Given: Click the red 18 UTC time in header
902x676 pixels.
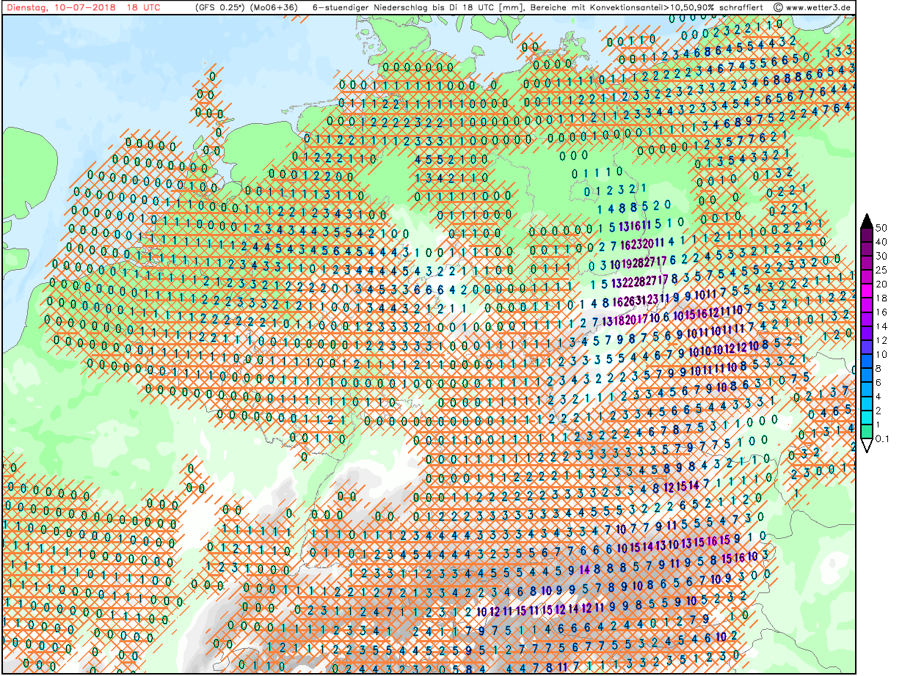Looking at the screenshot, I should point(145,7).
